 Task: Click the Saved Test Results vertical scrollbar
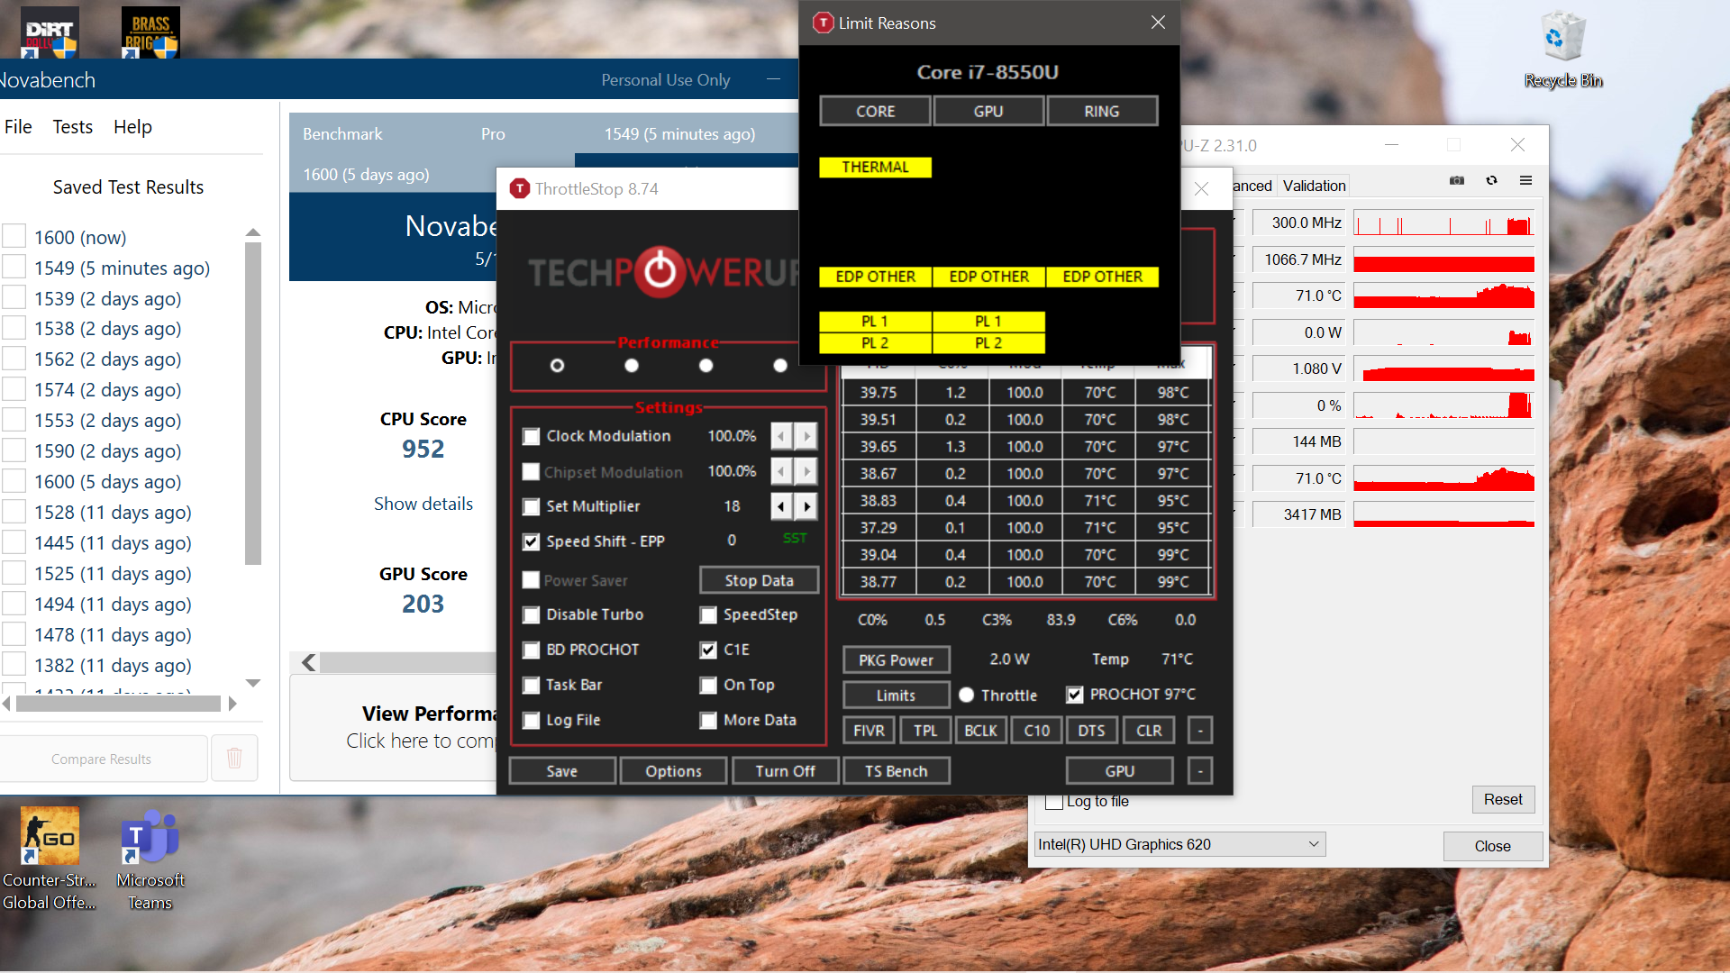click(x=253, y=404)
